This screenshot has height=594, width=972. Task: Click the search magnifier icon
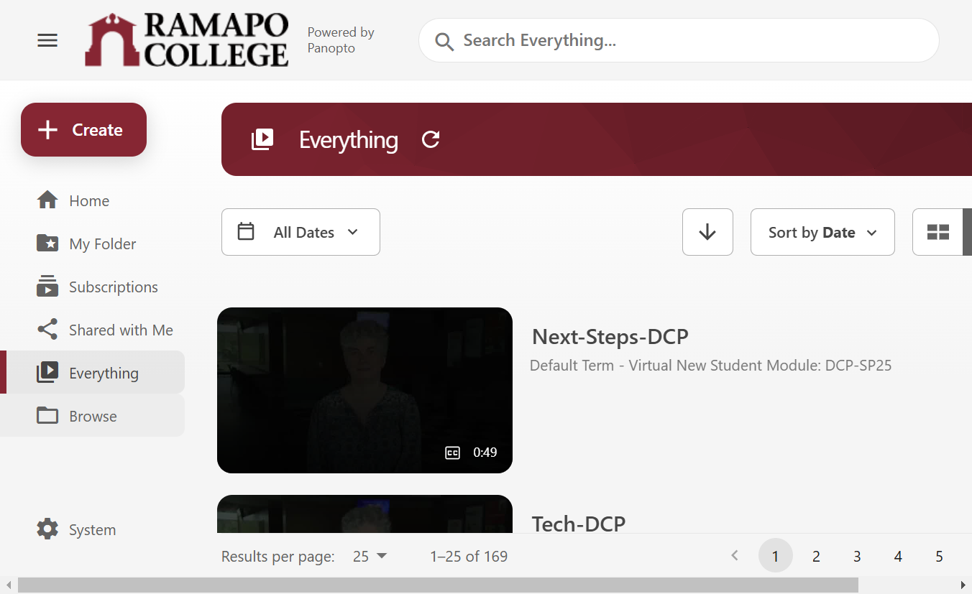point(444,41)
